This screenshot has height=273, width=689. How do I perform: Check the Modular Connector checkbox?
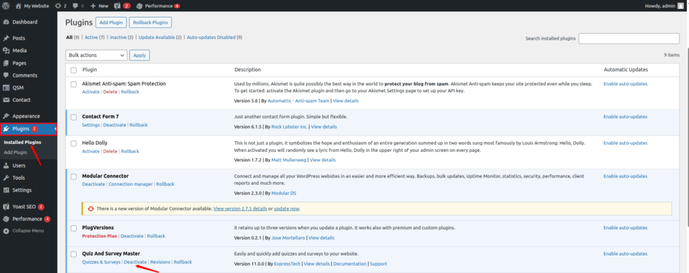(74, 176)
